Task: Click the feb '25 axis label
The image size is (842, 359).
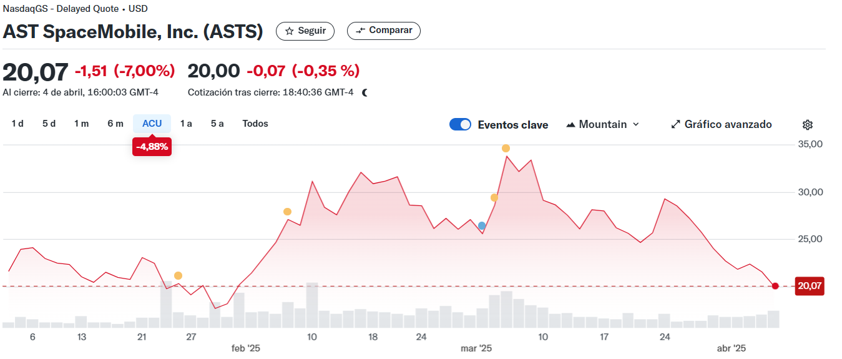Action: [x=245, y=348]
